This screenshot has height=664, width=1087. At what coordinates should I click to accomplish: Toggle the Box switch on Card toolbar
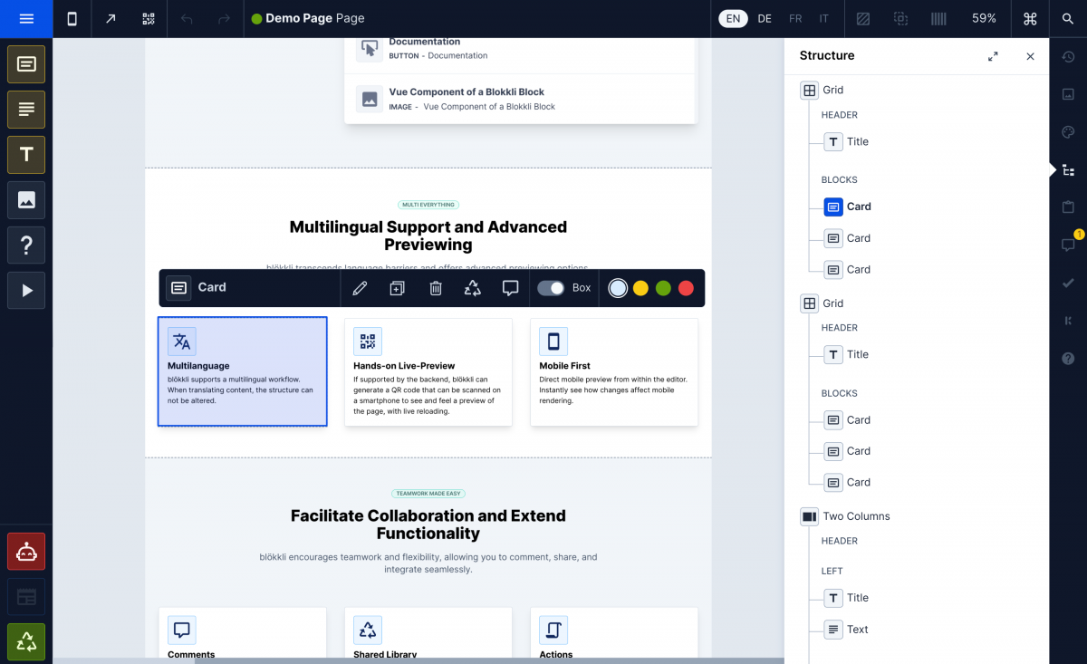tap(551, 288)
